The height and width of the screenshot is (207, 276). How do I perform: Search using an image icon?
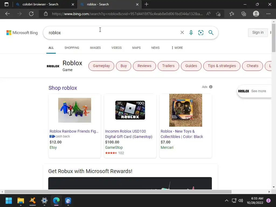[201, 32]
